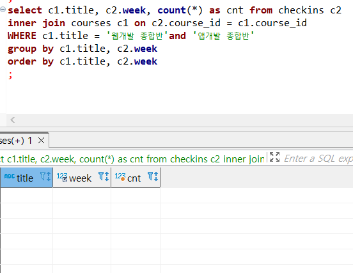This screenshot has width=353, height=273.
Task: Click the numeric type icon on week
Action: click(62, 177)
